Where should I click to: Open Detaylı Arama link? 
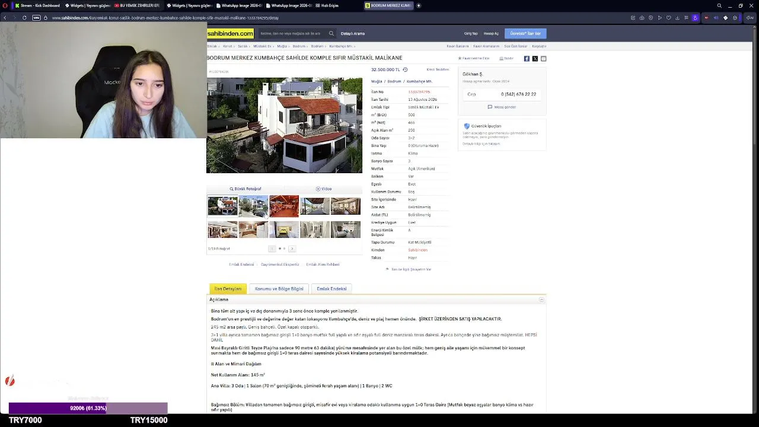point(353,34)
